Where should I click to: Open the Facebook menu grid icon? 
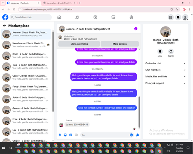click(x=171, y=17)
